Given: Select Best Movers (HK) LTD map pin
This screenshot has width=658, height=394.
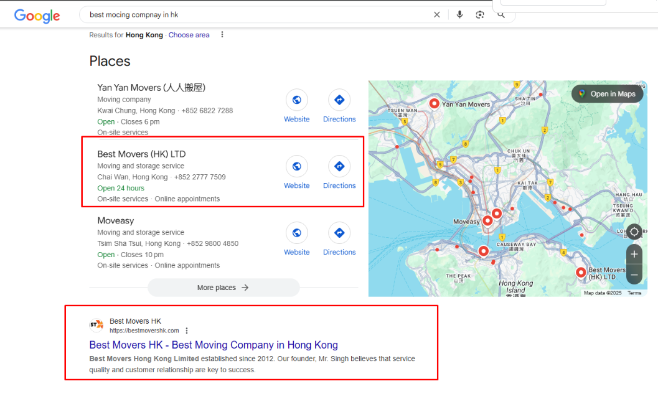Looking at the screenshot, I should [x=581, y=273].
